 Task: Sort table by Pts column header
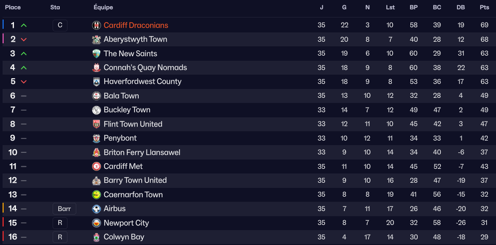point(484,7)
